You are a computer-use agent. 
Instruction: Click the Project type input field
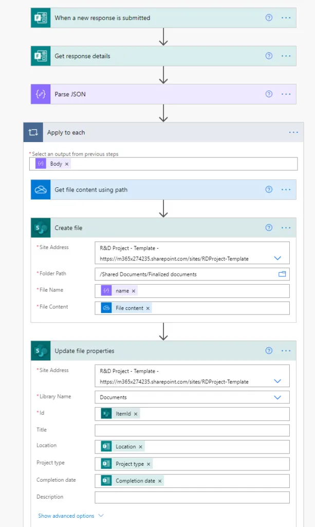point(192,464)
